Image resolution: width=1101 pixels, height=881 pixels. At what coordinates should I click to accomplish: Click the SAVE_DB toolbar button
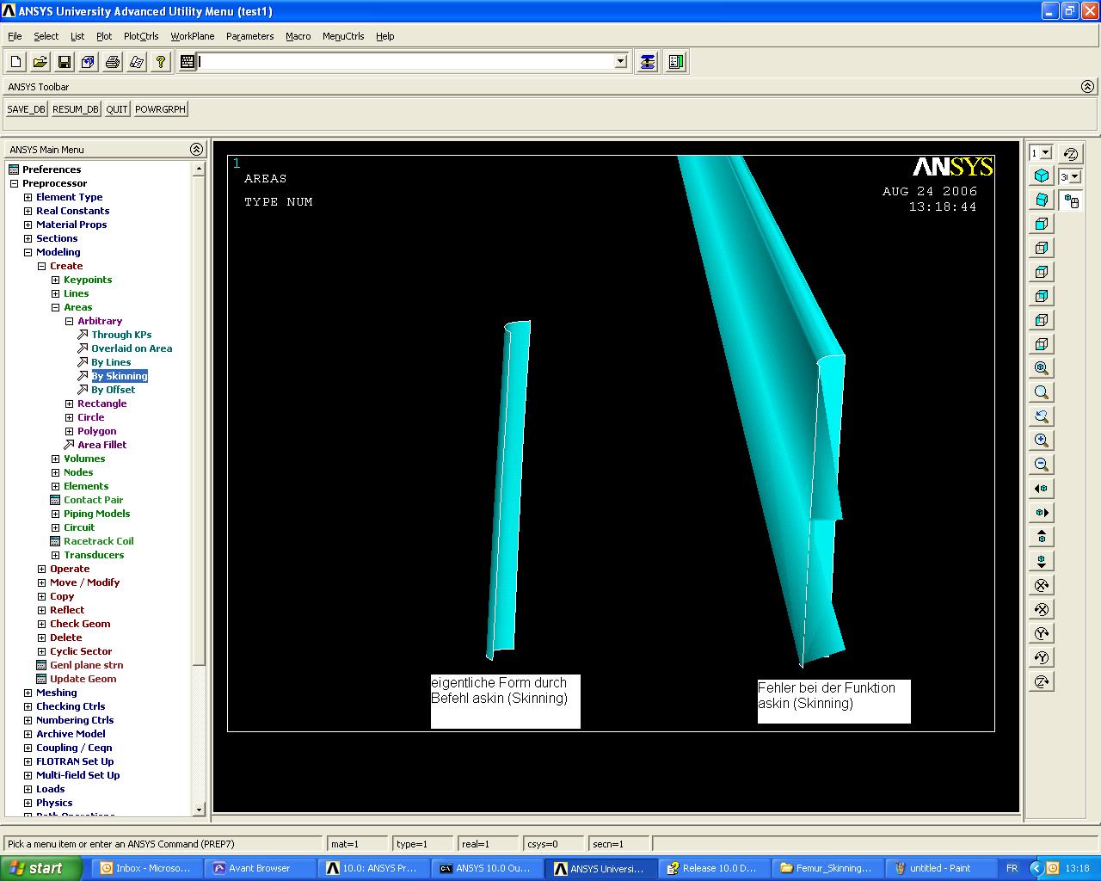point(26,109)
